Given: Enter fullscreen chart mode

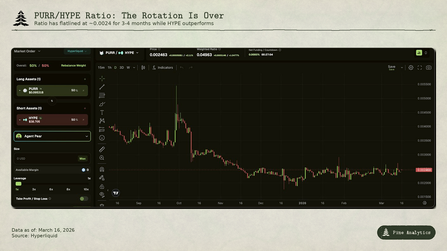Looking at the screenshot, I should (420, 67).
